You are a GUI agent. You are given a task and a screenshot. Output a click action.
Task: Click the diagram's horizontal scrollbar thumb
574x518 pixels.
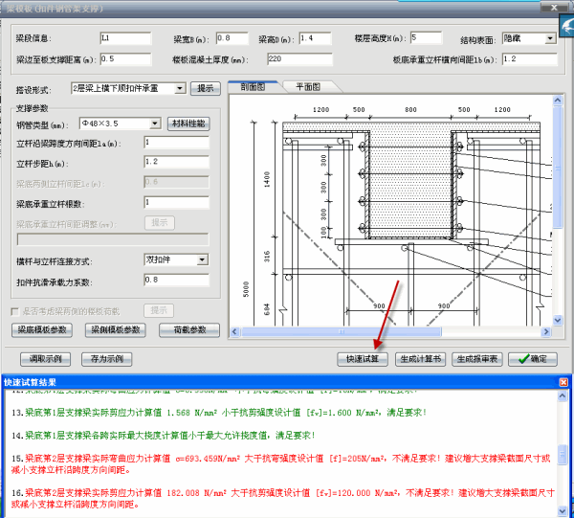pos(342,332)
